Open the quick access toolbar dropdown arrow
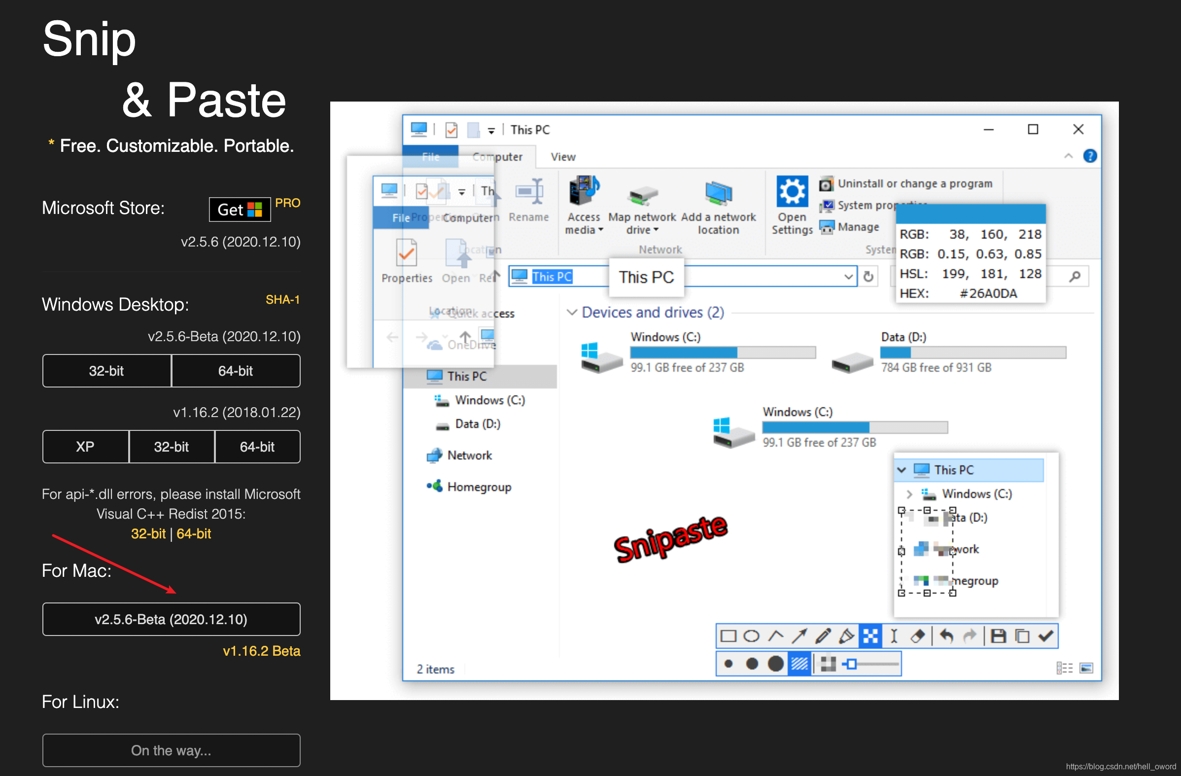The height and width of the screenshot is (776, 1181). [491, 131]
